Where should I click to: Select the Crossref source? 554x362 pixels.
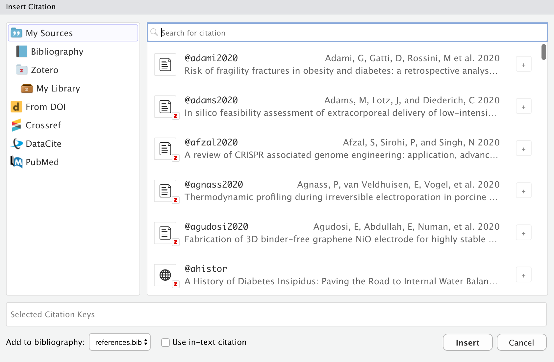coord(43,125)
